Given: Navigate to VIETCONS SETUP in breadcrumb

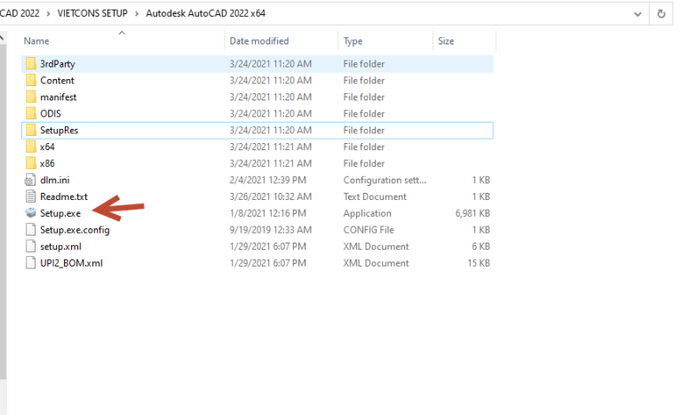Looking at the screenshot, I should (94, 14).
